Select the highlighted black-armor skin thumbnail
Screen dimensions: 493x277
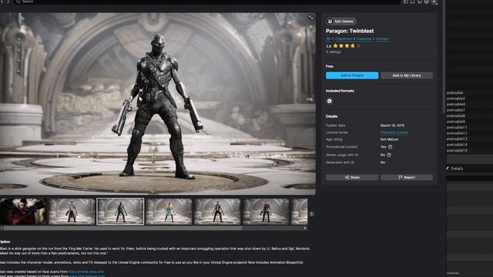(120, 212)
